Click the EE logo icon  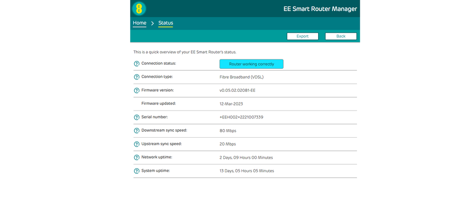[139, 8]
